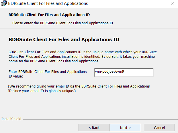Click the installer icon in title bar
Screen dimensions: 178x133
pyautogui.click(x=4, y=3)
